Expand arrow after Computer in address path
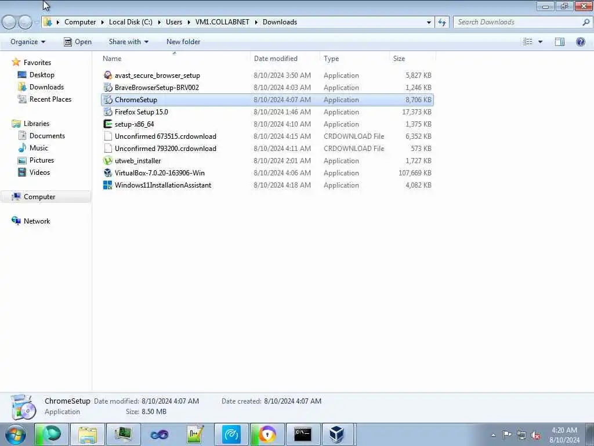This screenshot has width=594, height=446. click(x=102, y=22)
